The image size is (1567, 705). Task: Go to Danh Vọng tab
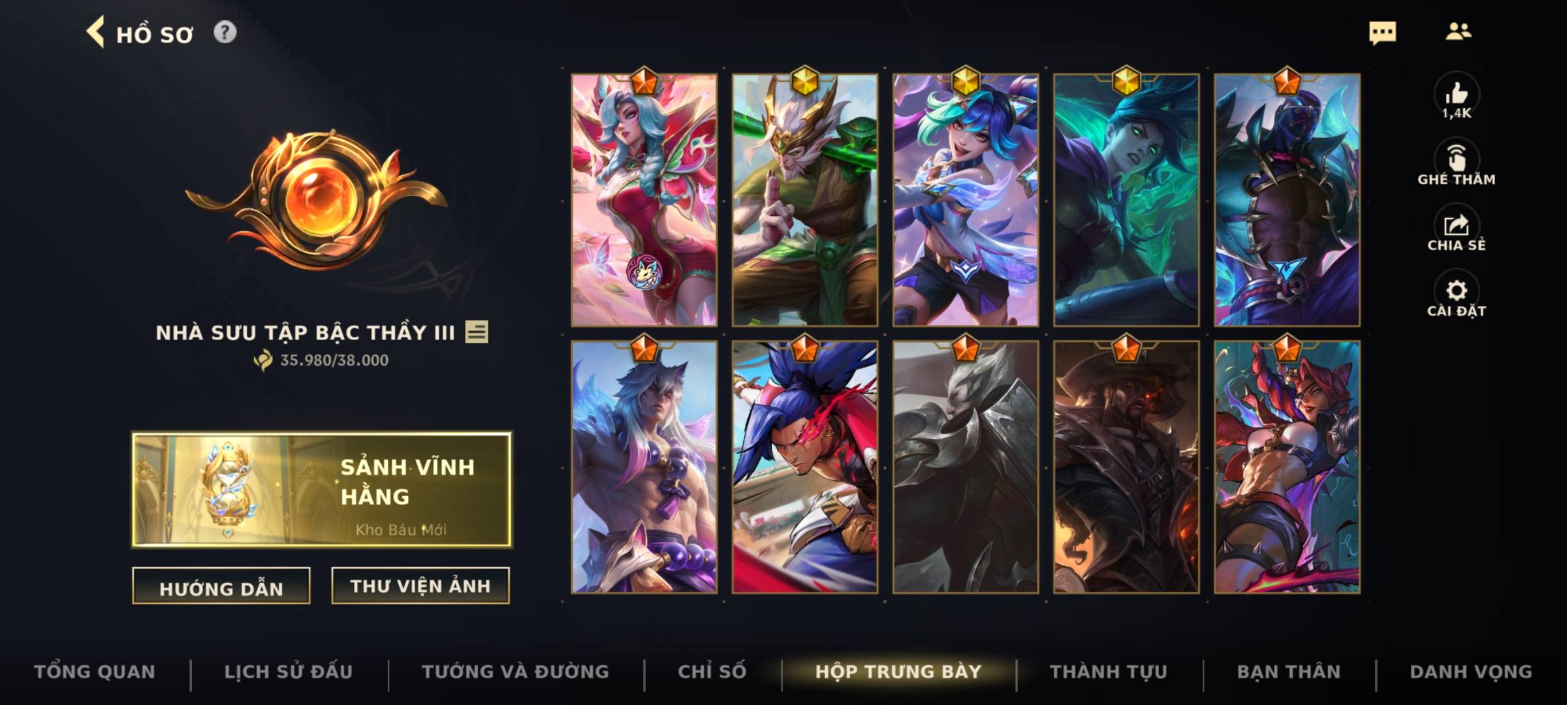tap(1471, 672)
